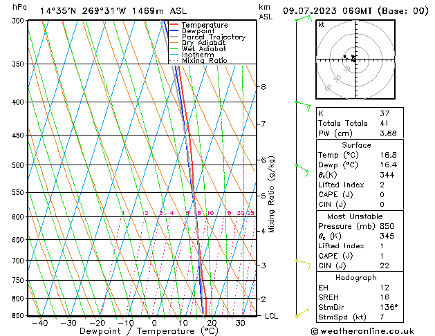
Task: Click the blue Dewpoint legend line
Action: tap(174, 31)
